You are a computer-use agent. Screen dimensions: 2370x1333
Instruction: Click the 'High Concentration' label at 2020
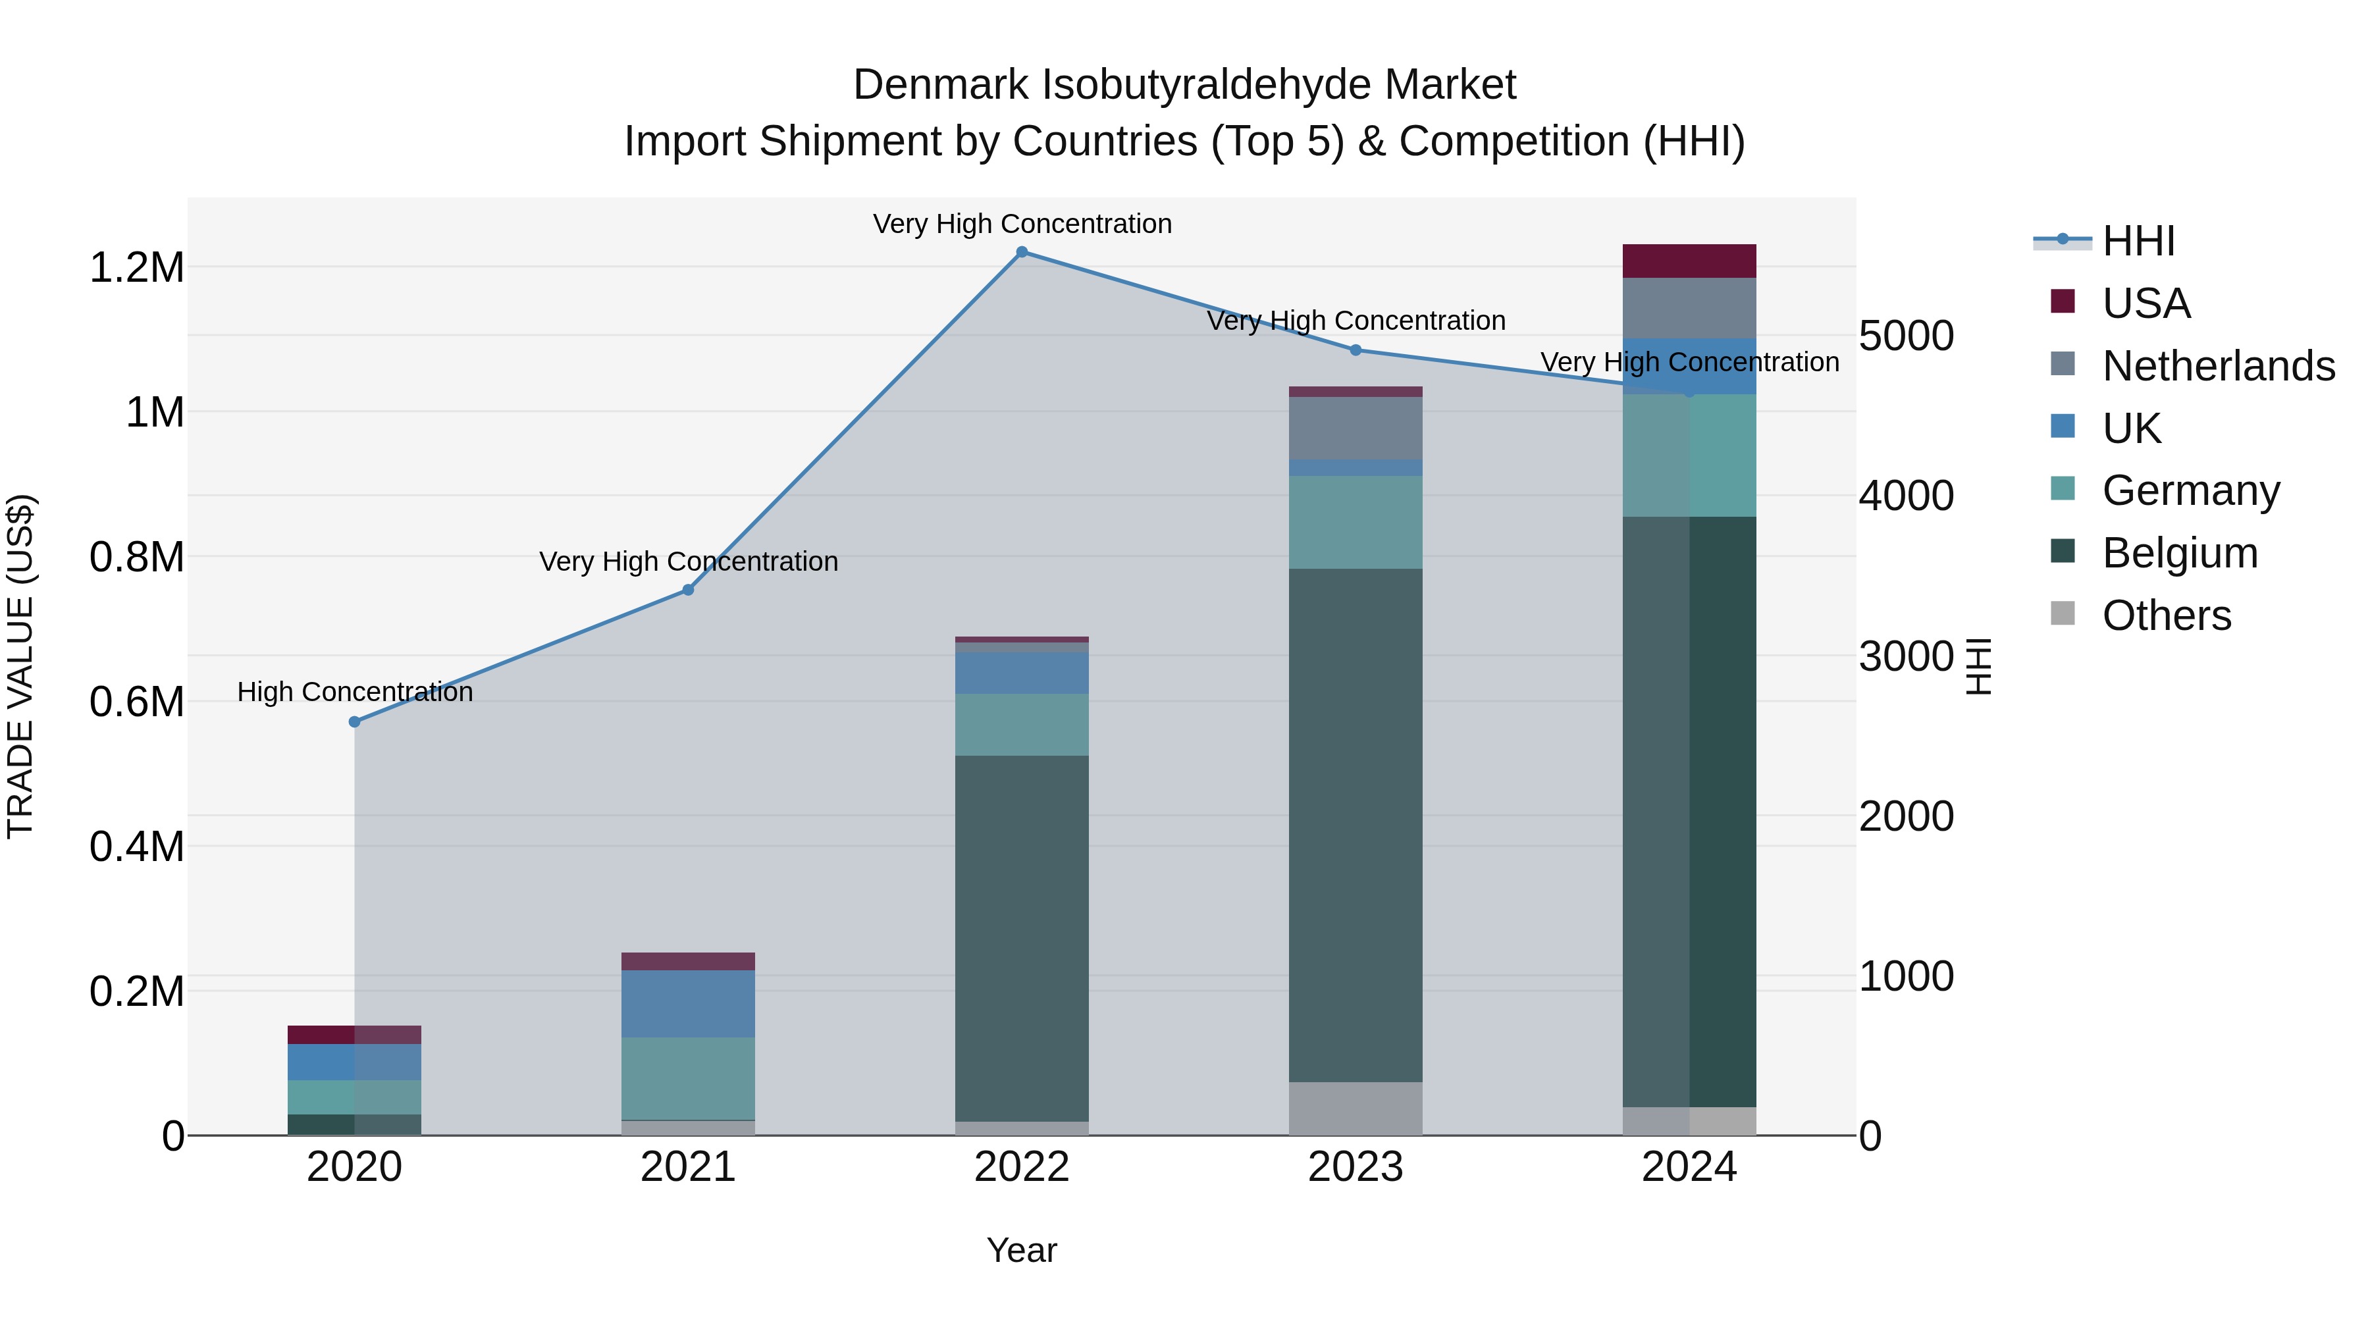(355, 692)
